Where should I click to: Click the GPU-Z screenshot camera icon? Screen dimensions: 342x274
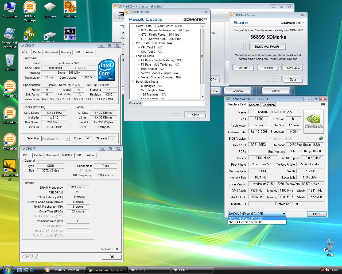pos(323,104)
